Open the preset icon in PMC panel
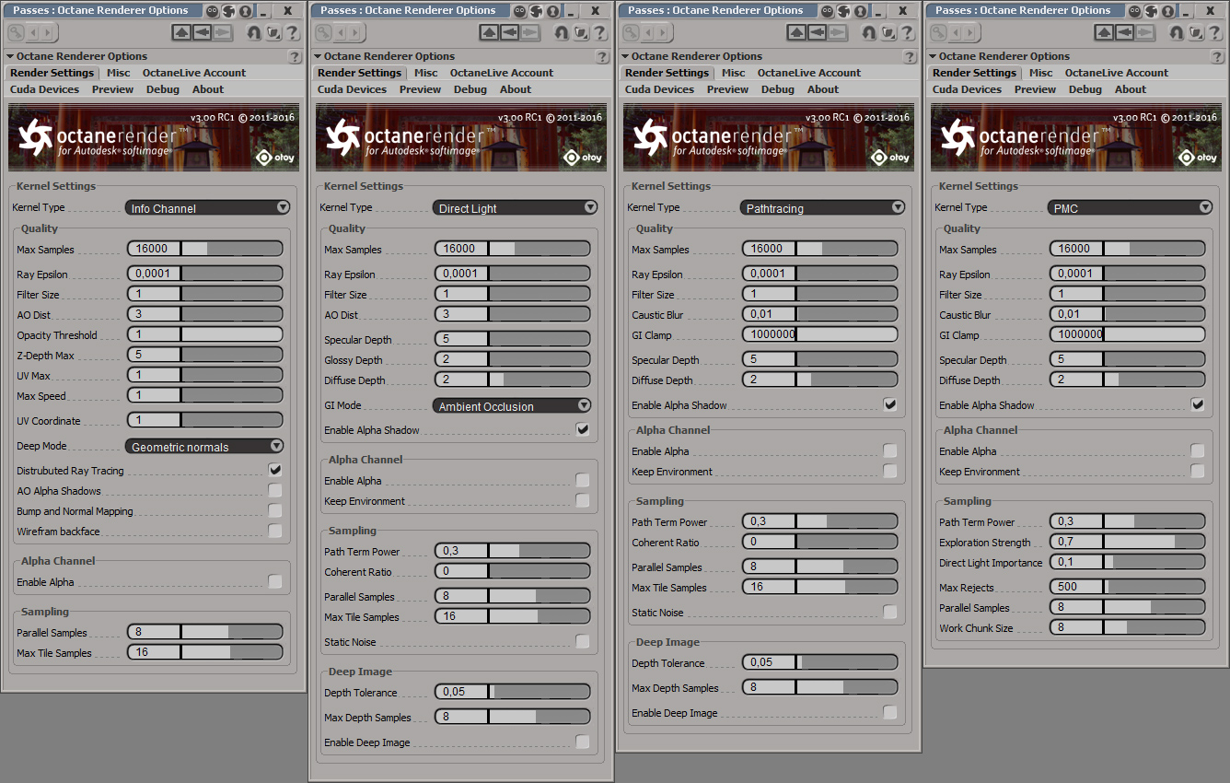Viewport: 1230px width, 783px height. coord(1195,32)
